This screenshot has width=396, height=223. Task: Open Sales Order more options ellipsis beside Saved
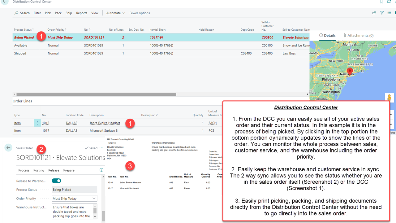coord(101,148)
